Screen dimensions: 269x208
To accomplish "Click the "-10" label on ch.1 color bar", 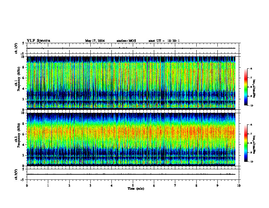I will click(x=251, y=106).
